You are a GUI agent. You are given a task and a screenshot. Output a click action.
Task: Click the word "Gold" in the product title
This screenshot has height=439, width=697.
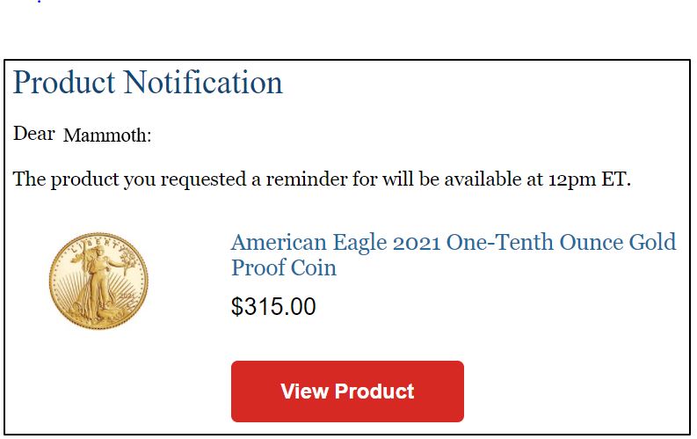(652, 242)
